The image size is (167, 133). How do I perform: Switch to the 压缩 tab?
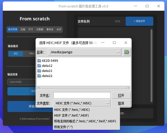tap(23, 29)
